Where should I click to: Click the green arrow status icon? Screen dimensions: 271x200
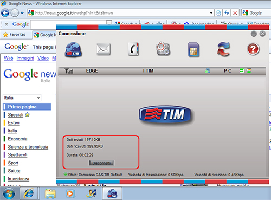coord(242,70)
